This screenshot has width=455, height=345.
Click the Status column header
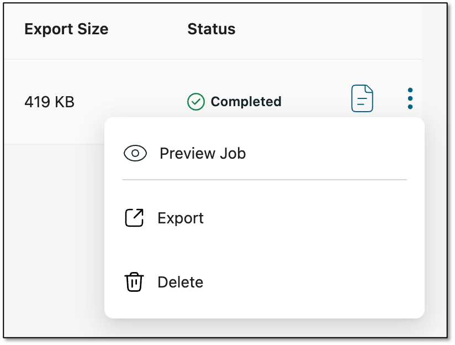point(211,29)
